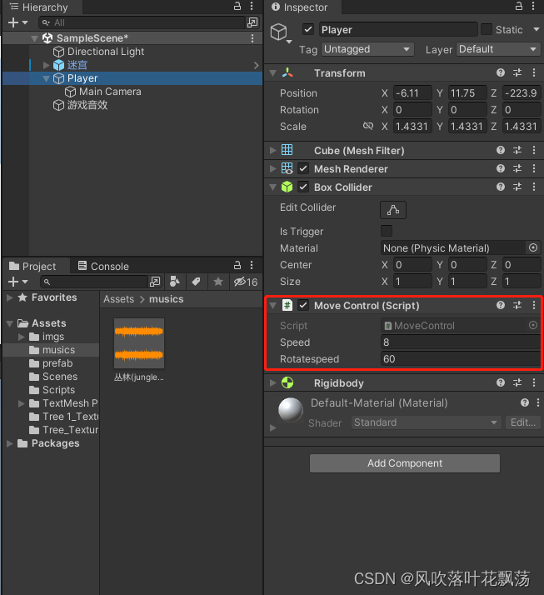
Task: Disable the Mesh Renderer checkbox
Action: 303,168
